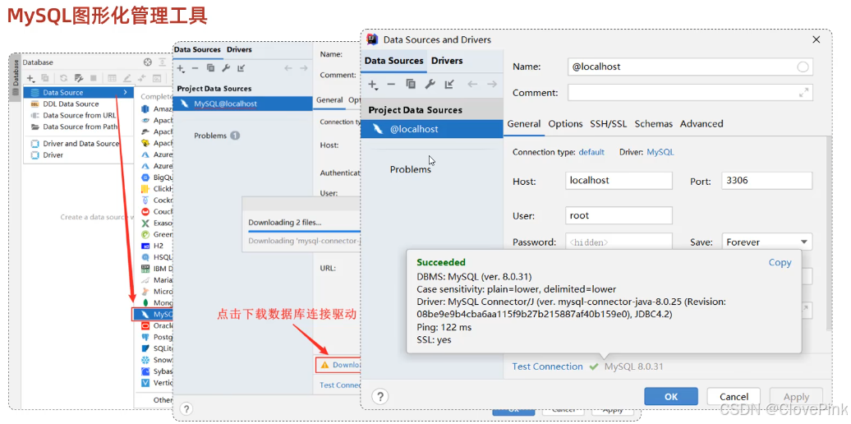Click Test Connection link in front dialog
This screenshot has height=424, width=851.
click(547, 366)
